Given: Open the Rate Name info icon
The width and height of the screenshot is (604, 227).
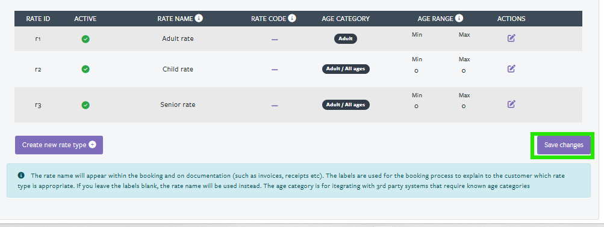Looking at the screenshot, I should click(199, 18).
